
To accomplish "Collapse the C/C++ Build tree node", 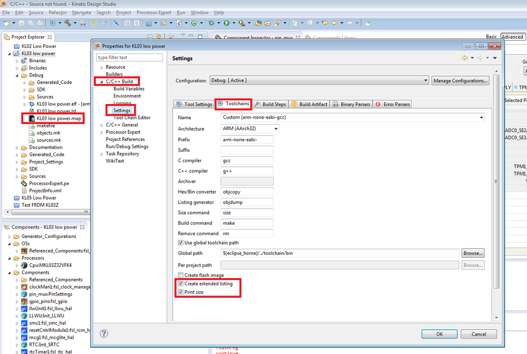I will [x=101, y=82].
